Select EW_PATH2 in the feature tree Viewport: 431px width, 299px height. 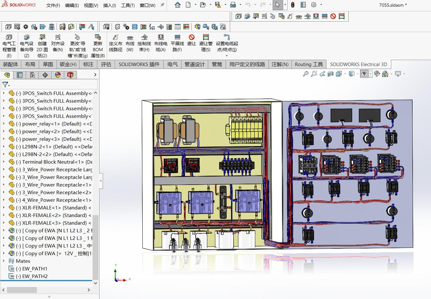(35, 276)
